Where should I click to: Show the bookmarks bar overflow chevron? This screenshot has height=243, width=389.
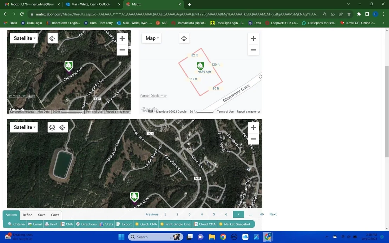coord(383,23)
